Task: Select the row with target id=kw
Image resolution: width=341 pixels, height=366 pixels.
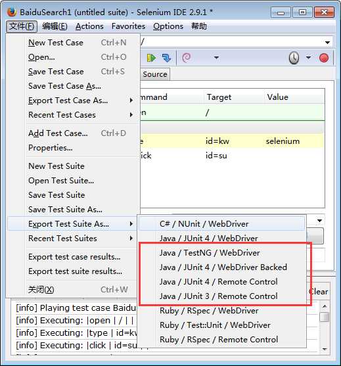Action: coord(232,141)
